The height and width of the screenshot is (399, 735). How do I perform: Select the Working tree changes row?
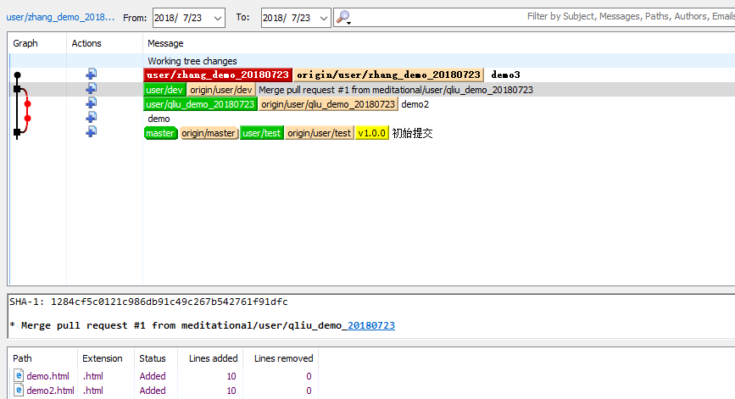192,61
